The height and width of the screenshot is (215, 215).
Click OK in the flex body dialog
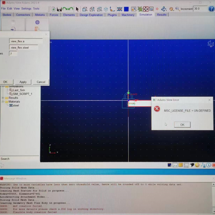click(5, 82)
